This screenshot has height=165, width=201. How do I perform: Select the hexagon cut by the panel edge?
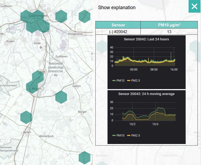tap(85, 16)
